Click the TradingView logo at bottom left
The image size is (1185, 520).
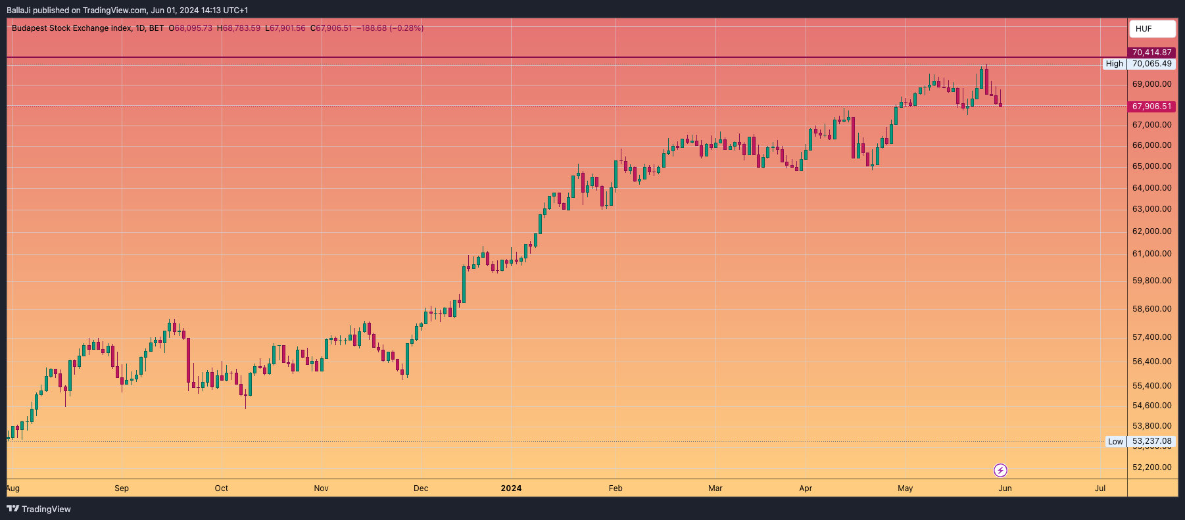point(39,509)
